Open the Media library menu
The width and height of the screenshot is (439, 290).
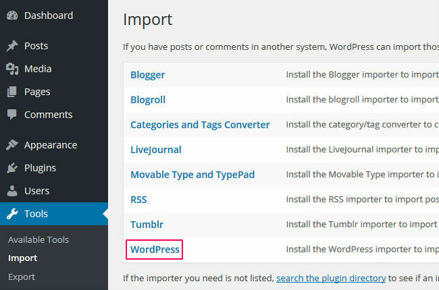[38, 69]
